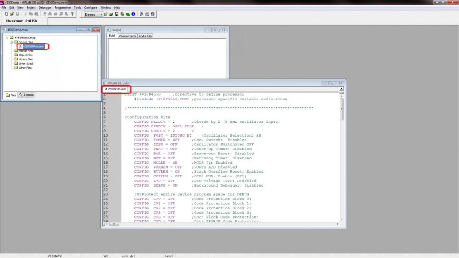Image resolution: width=459 pixels, height=258 pixels.
Task: Click the Open File folder icon
Action: pos(12,14)
